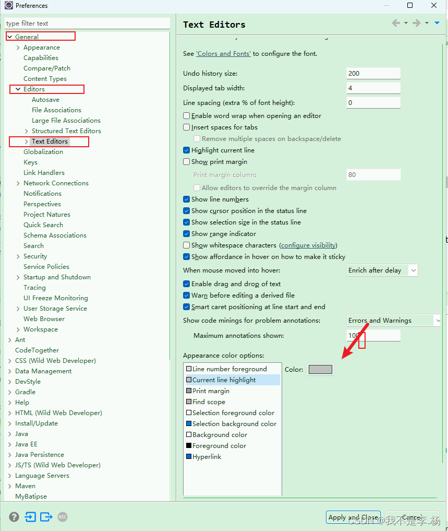Open the Errors and Warnings dropdown
The width and height of the screenshot is (448, 531).
tap(394, 321)
